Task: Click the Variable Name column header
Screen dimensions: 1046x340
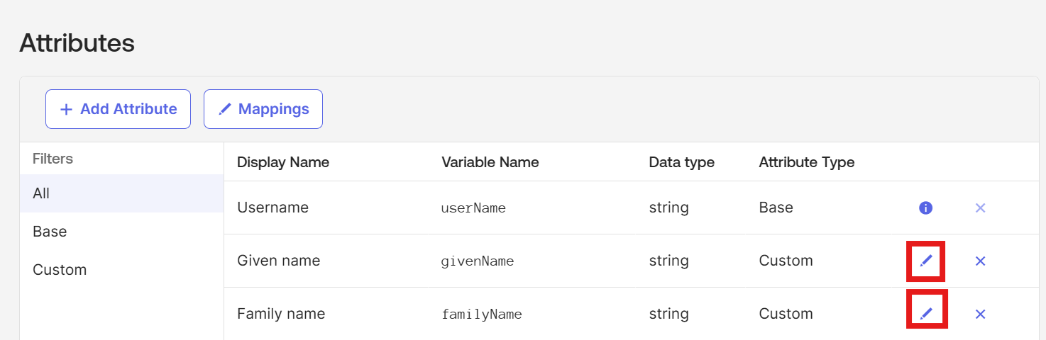Action: click(490, 162)
